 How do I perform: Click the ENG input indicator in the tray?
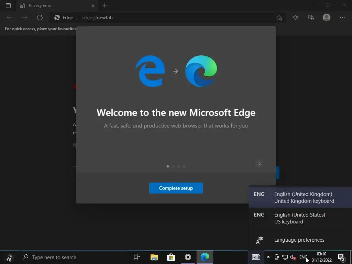click(303, 257)
